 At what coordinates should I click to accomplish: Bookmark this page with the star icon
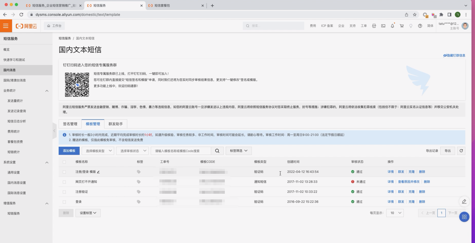click(415, 15)
